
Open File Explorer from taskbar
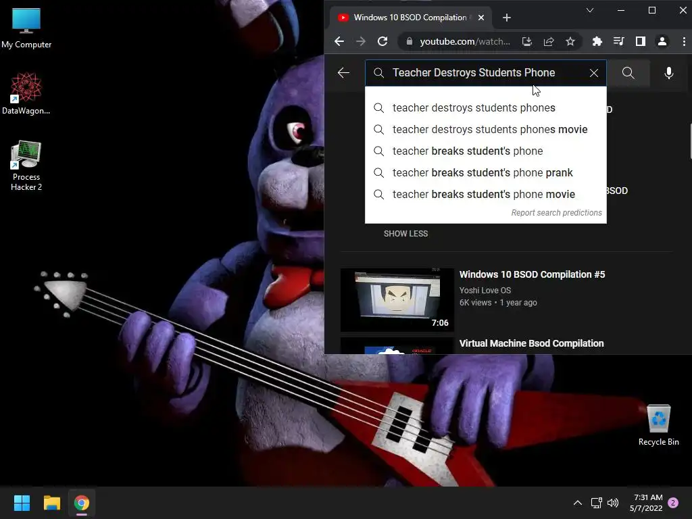pos(51,503)
